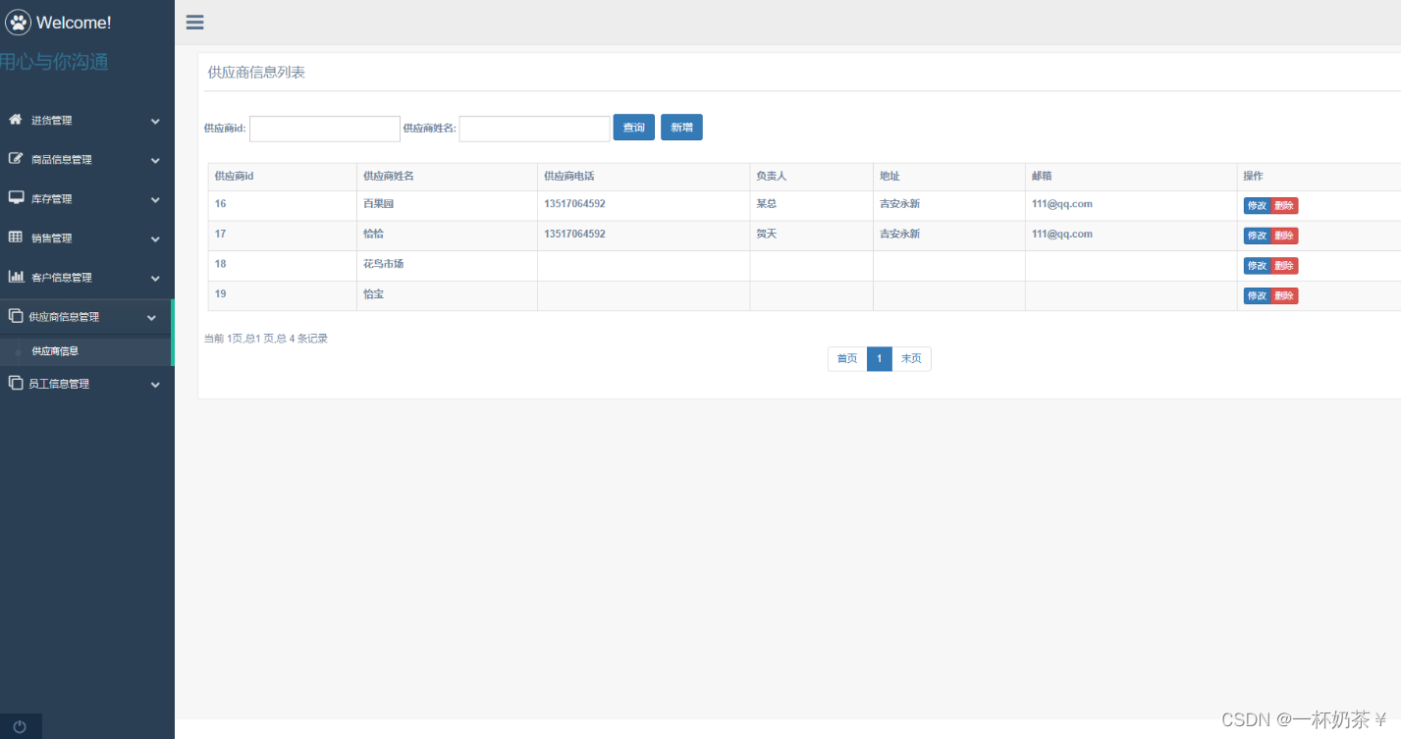This screenshot has height=739, width=1401.
Task: Toggle the sidebar with the hamburger icon
Action: pos(194,23)
